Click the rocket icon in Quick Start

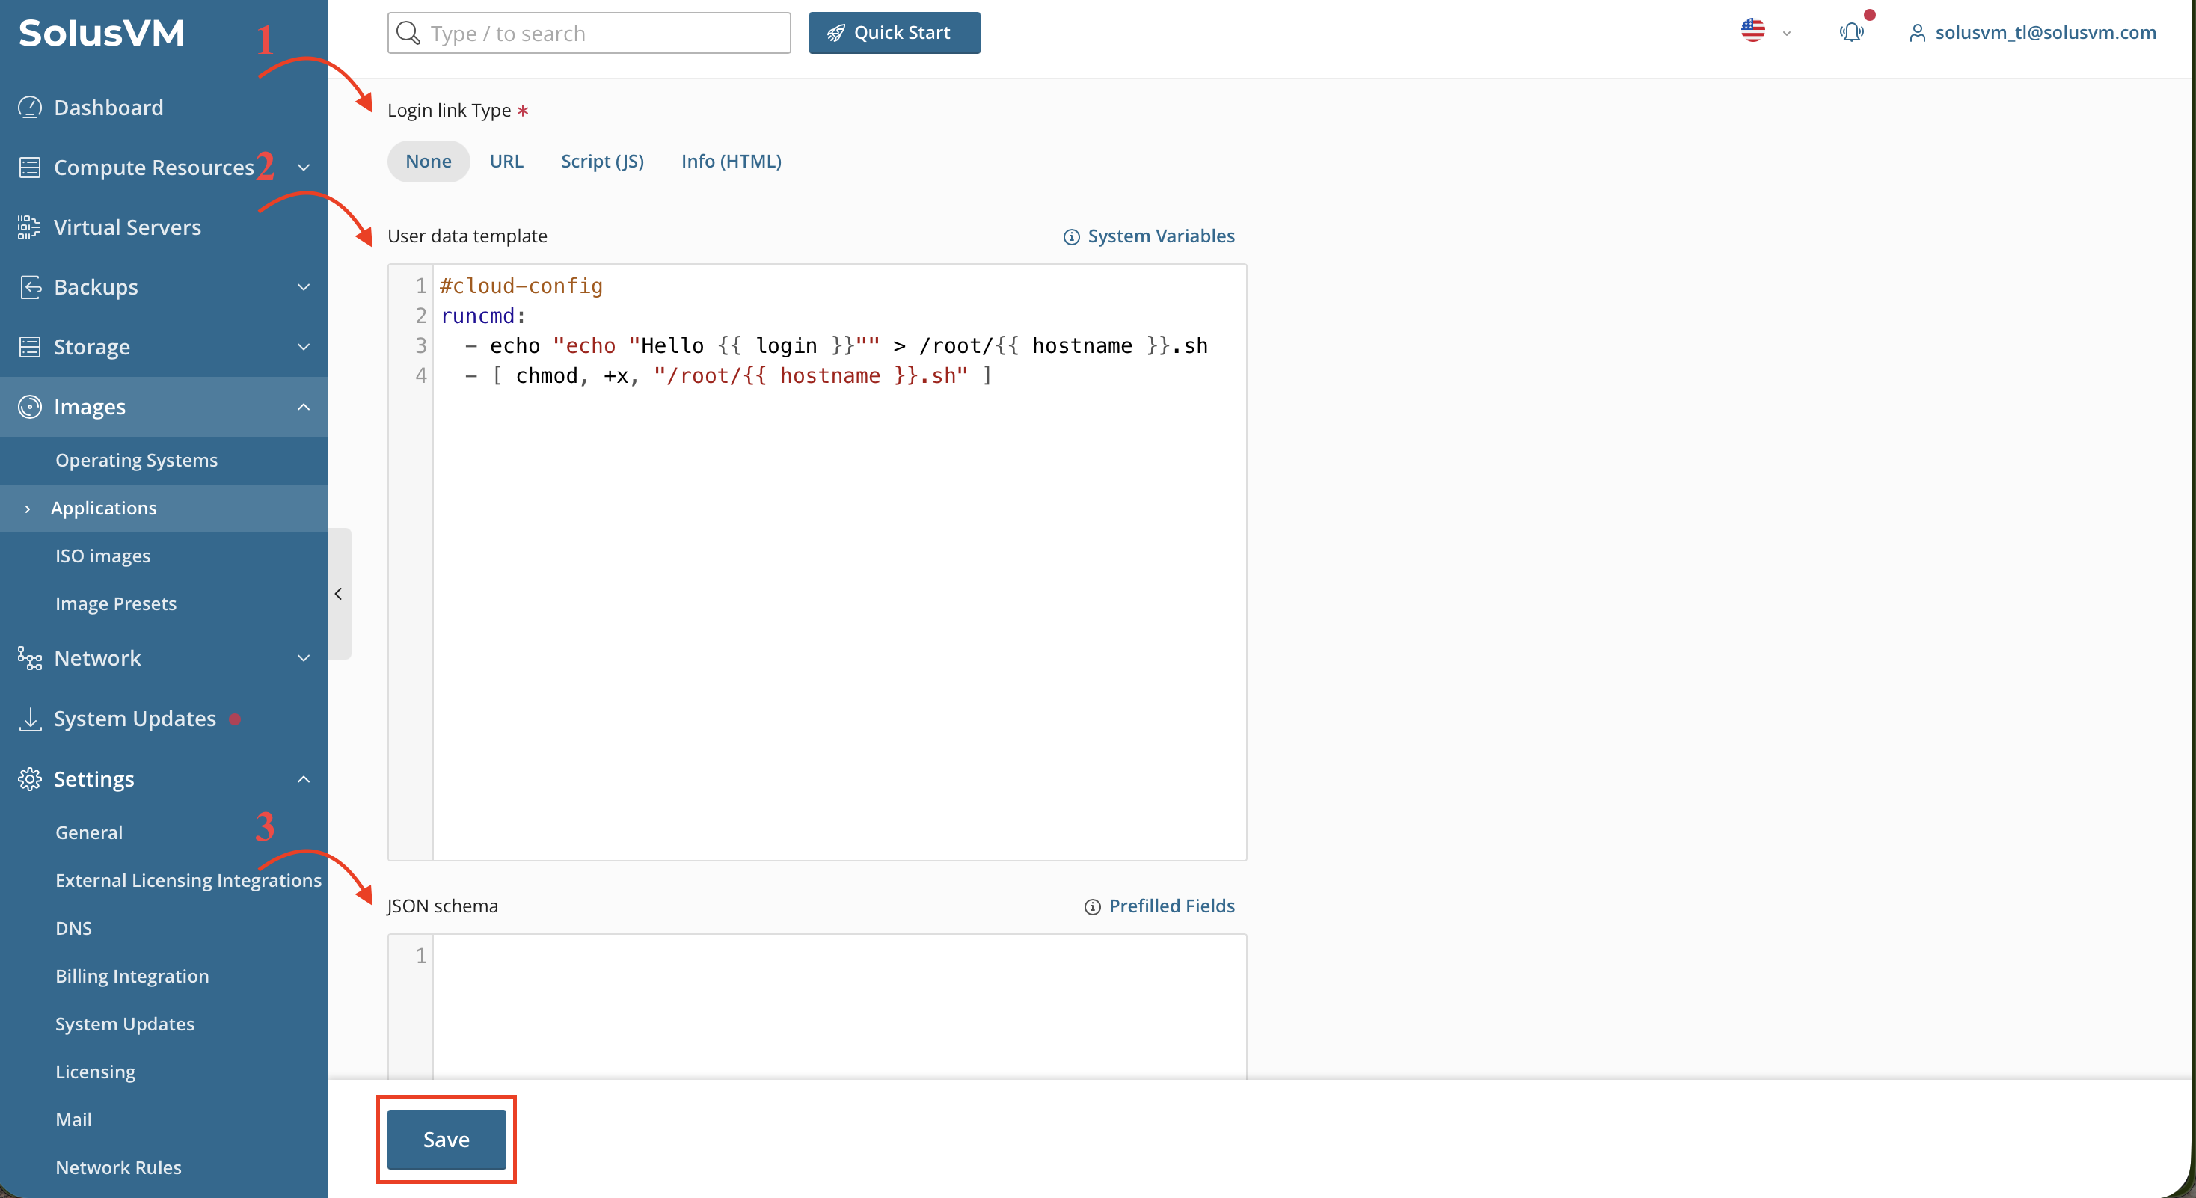click(x=836, y=33)
